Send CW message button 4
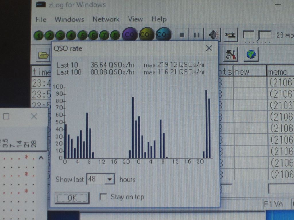 pyautogui.click(x=71, y=35)
